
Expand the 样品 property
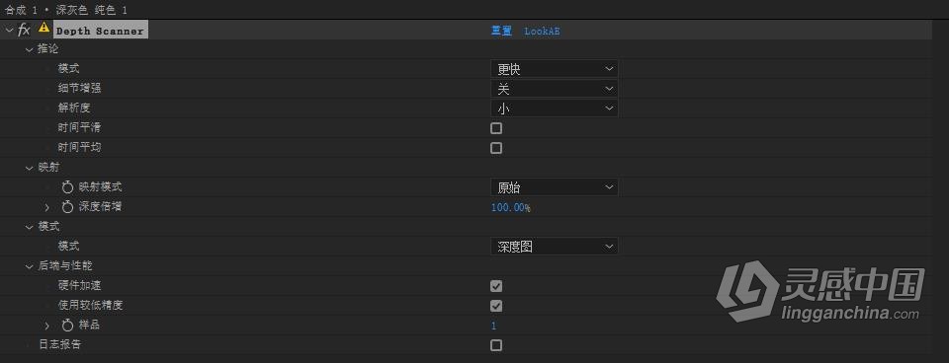(x=47, y=326)
